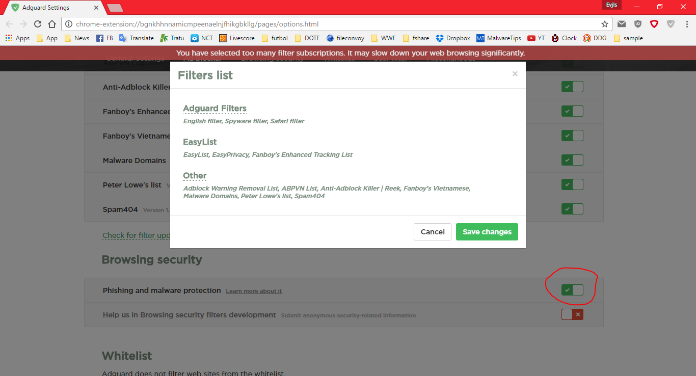The height and width of the screenshot is (376, 696).
Task: Open the Apps shortcut in bookmarks bar
Action: tap(17, 38)
